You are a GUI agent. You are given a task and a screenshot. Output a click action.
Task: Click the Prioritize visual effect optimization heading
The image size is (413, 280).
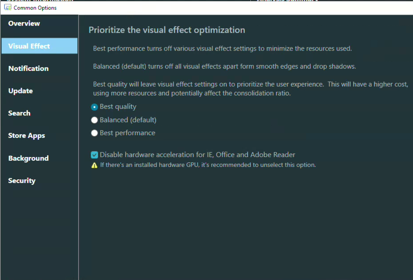pos(167,30)
